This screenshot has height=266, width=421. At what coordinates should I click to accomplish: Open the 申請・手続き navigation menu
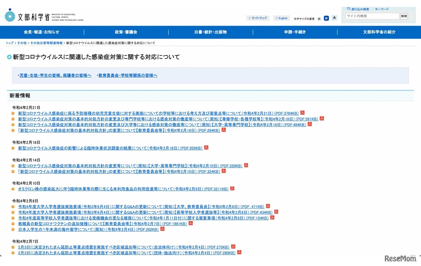294,32
